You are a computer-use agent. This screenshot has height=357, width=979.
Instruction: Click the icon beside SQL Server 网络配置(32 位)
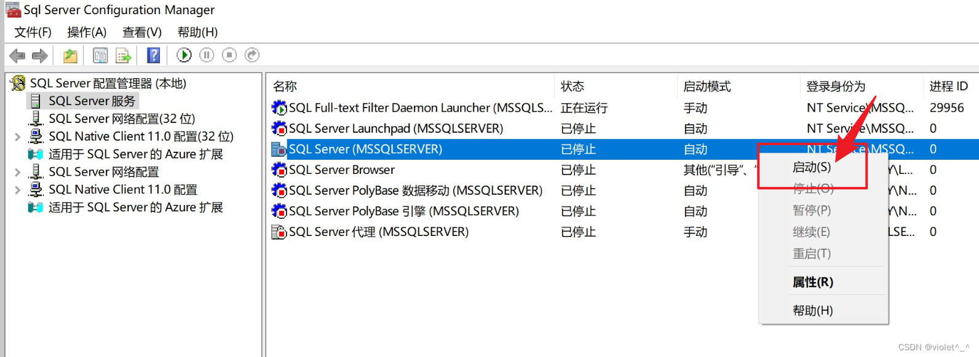36,118
